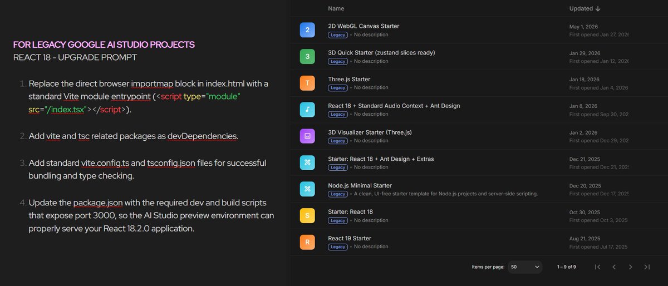Click the music note icon for React 18 Audio project
The width and height of the screenshot is (668, 286).
pyautogui.click(x=307, y=110)
